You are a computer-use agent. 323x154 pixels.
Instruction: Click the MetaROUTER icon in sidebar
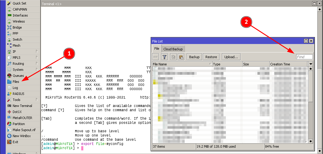point(9,118)
